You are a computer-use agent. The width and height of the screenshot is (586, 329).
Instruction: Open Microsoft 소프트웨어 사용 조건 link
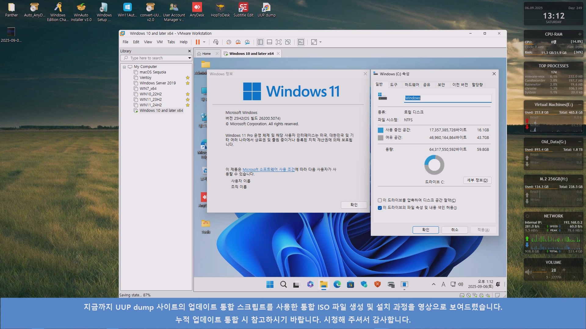[x=269, y=169]
